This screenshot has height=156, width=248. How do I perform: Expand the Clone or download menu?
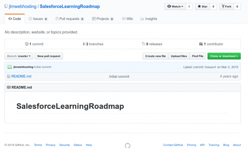(x=224, y=56)
